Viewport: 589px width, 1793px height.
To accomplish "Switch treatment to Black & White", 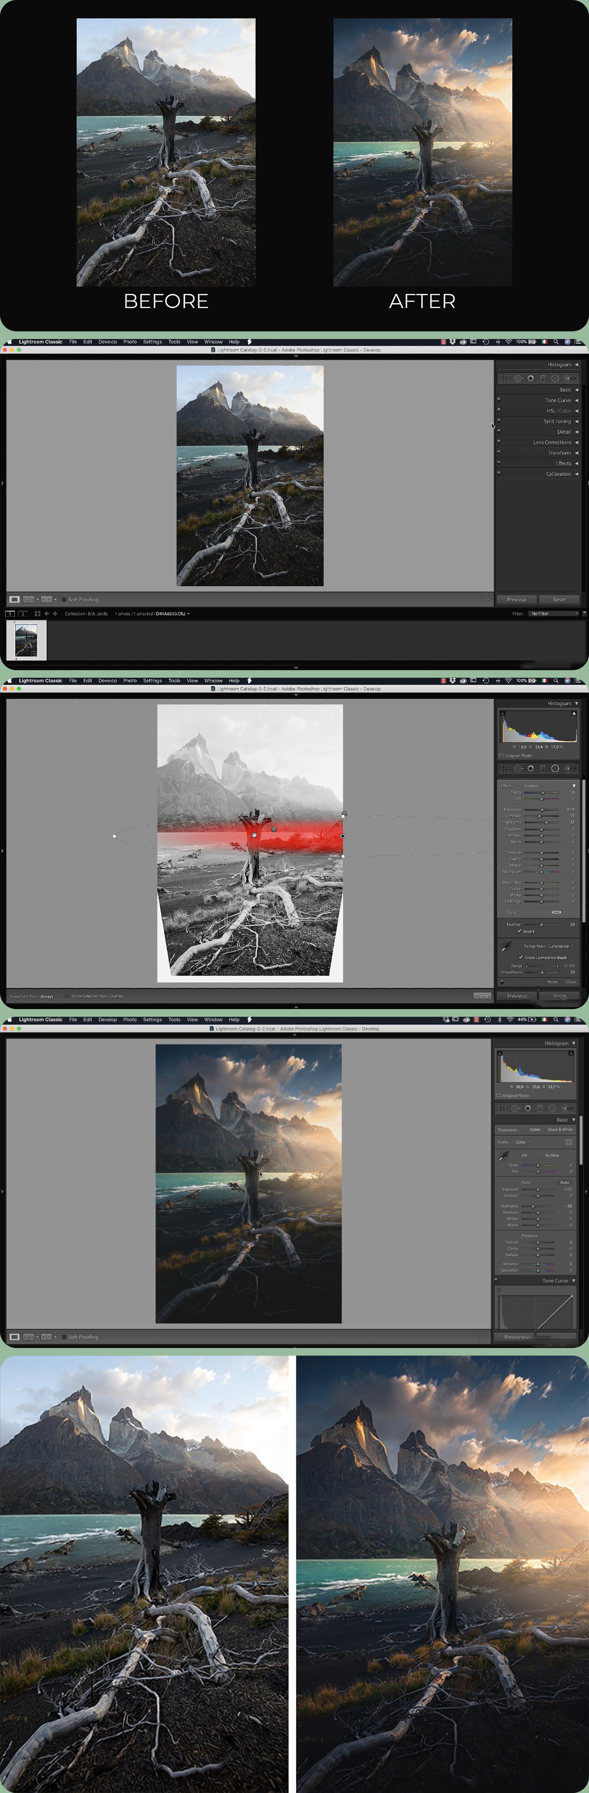I will click(x=560, y=1130).
